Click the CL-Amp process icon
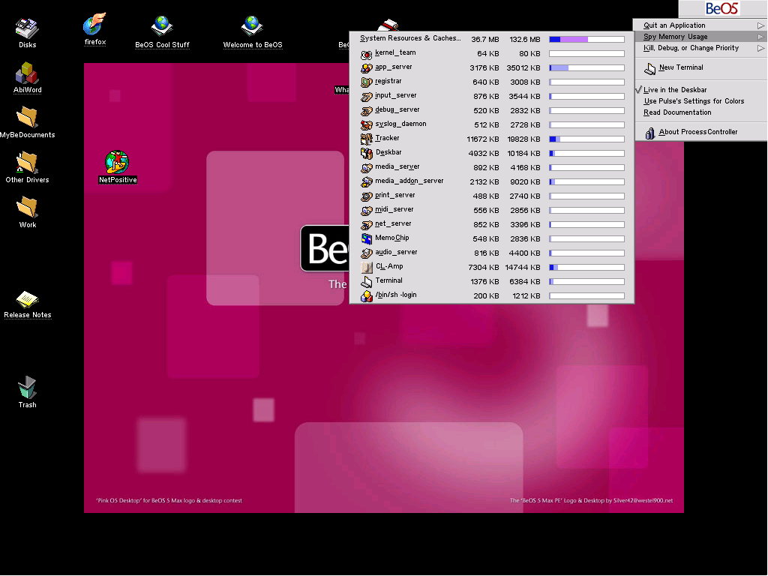 (x=366, y=268)
